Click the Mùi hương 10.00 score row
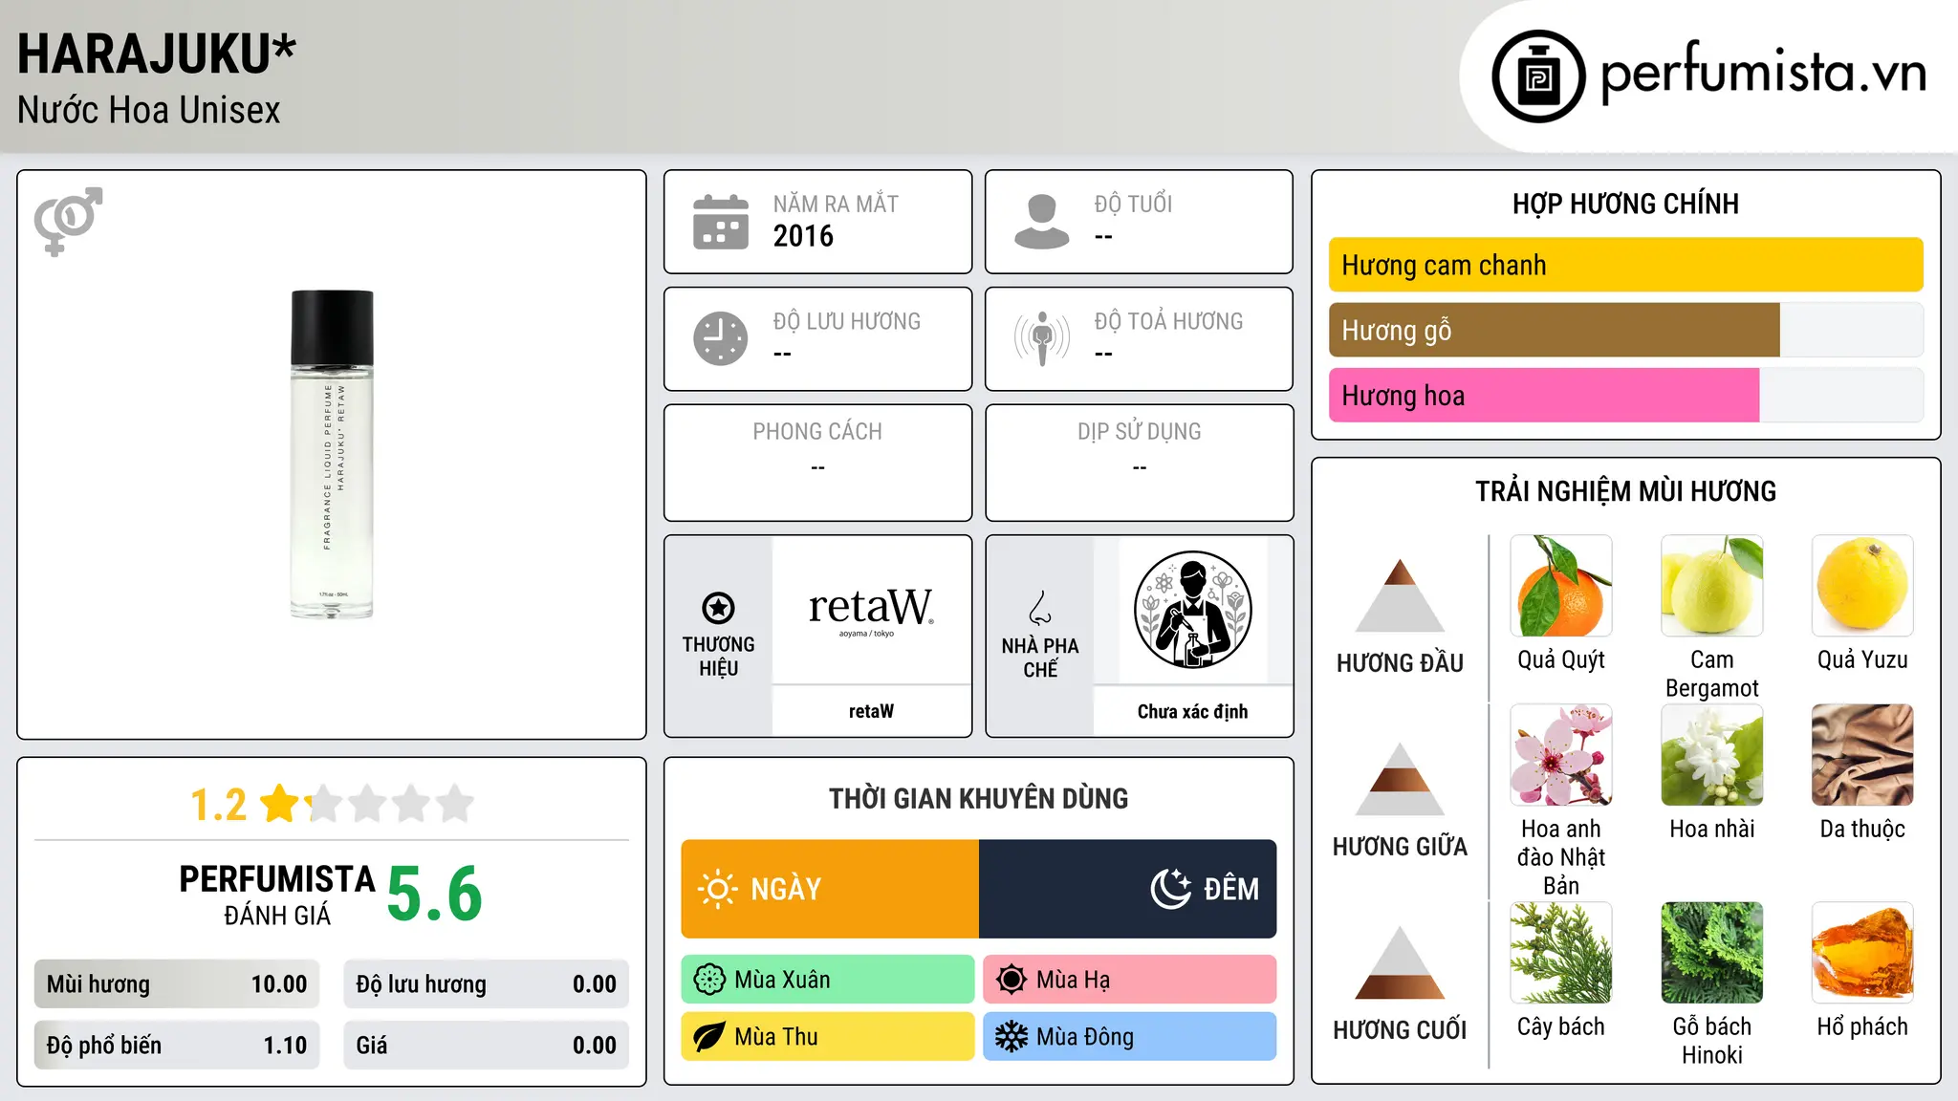Screen dimensions: 1958x1101 [x=177, y=984]
